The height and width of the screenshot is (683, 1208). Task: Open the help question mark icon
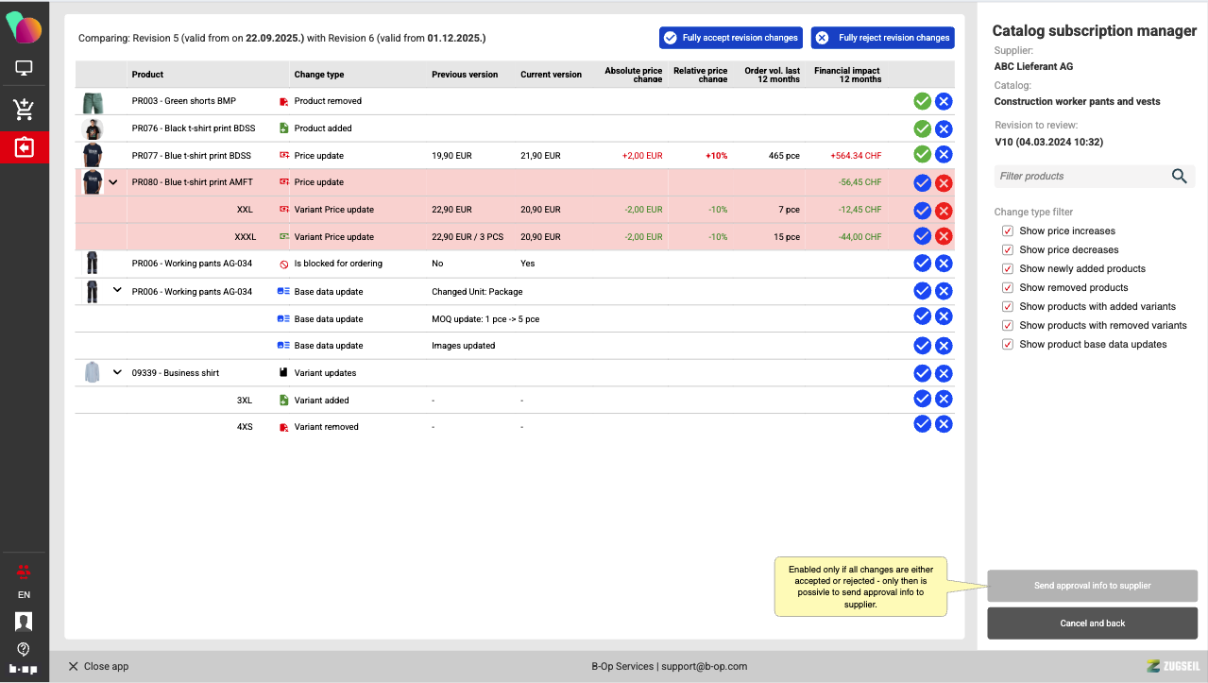tap(24, 649)
